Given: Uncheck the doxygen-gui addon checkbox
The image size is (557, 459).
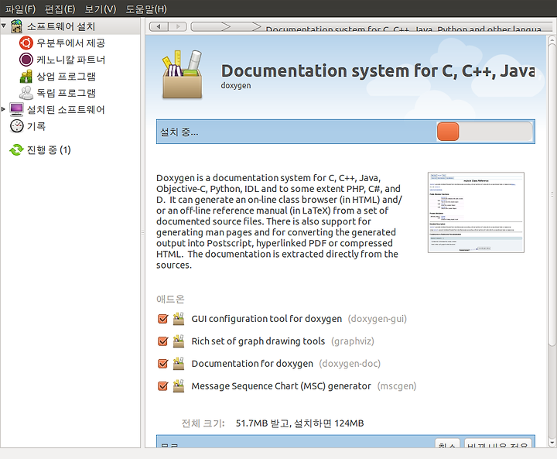Looking at the screenshot, I should (x=162, y=319).
